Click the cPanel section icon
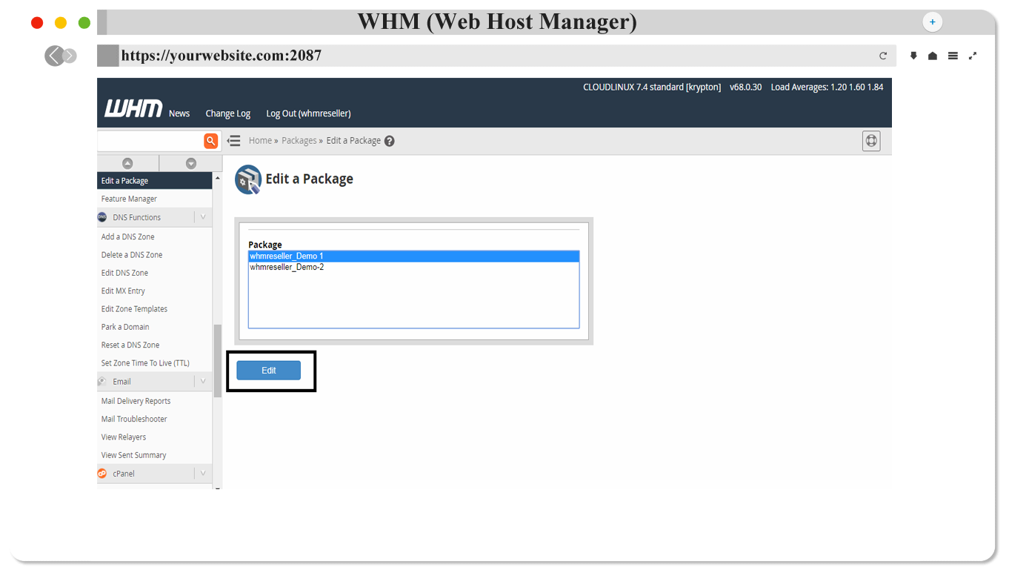The width and height of the screenshot is (1009, 570). tap(102, 474)
